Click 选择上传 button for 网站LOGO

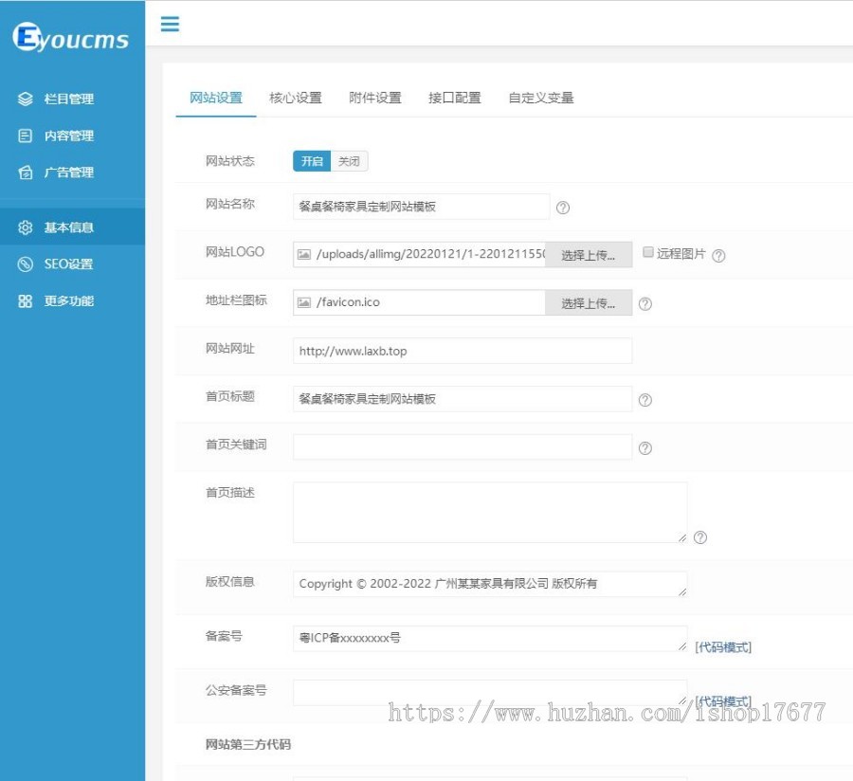589,255
